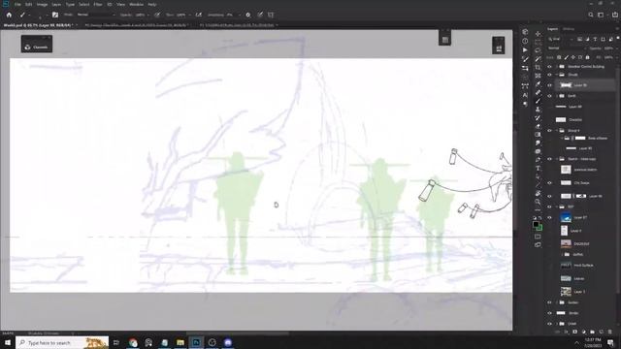
Task: Toggle lock all layer attribute icon
Action: pos(587,57)
